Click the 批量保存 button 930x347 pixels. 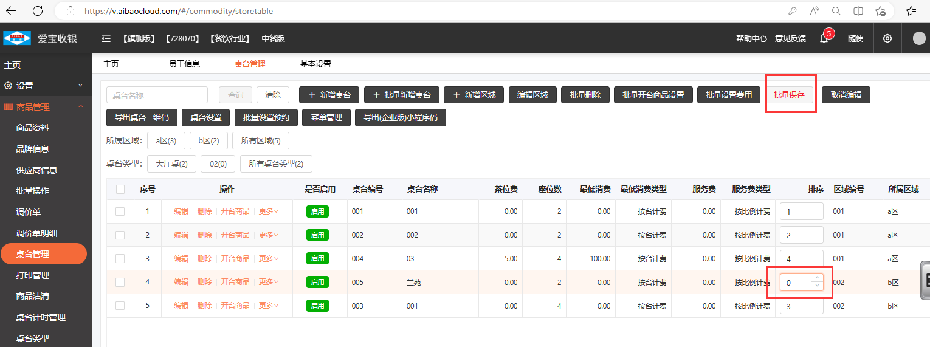pyautogui.click(x=789, y=95)
